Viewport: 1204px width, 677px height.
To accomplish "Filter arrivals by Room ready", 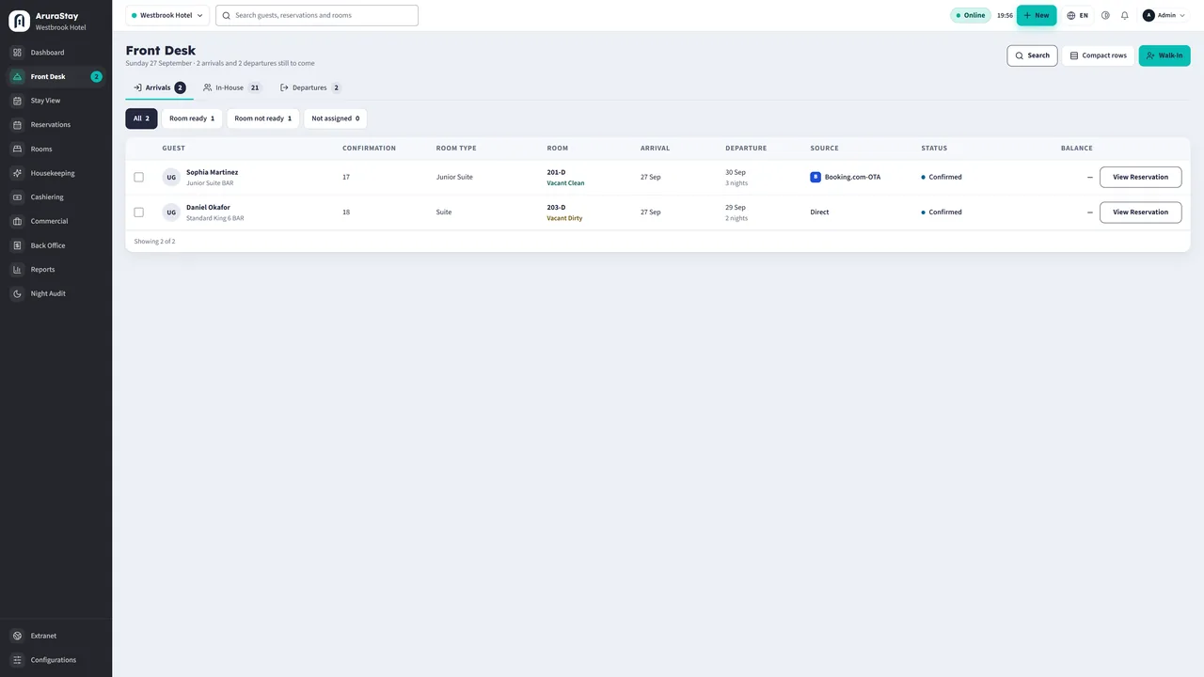I will tap(192, 118).
